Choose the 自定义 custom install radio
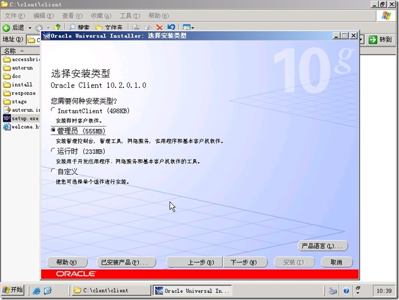The image size is (399, 300). [53, 171]
